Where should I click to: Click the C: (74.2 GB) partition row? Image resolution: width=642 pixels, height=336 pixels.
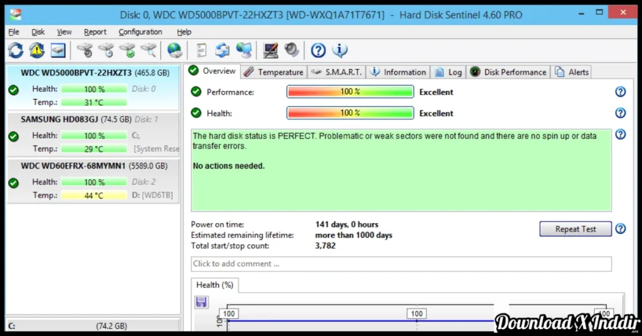pos(93,326)
